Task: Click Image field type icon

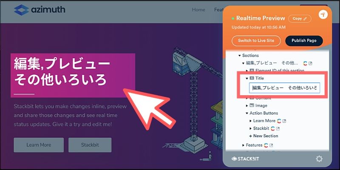Action: pos(252,105)
